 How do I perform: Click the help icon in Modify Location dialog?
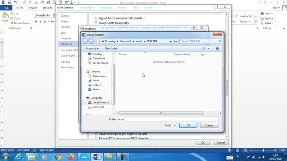tap(217, 48)
